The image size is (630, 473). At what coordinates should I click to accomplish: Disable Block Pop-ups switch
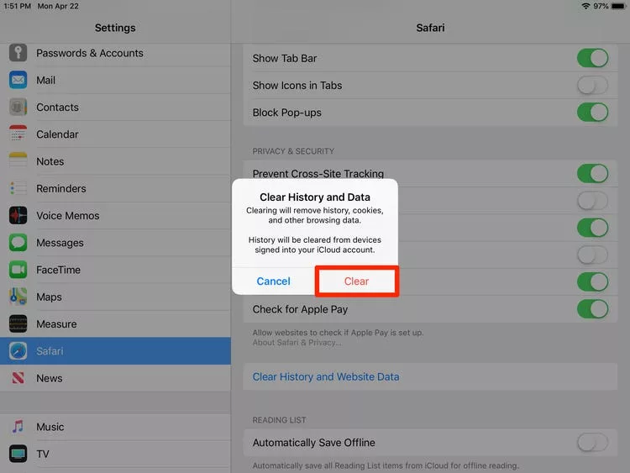tap(593, 112)
